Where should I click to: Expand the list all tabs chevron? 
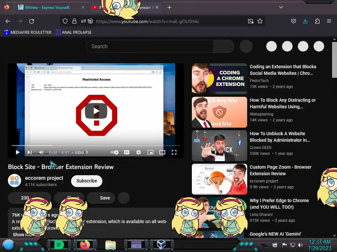tap(281, 7)
